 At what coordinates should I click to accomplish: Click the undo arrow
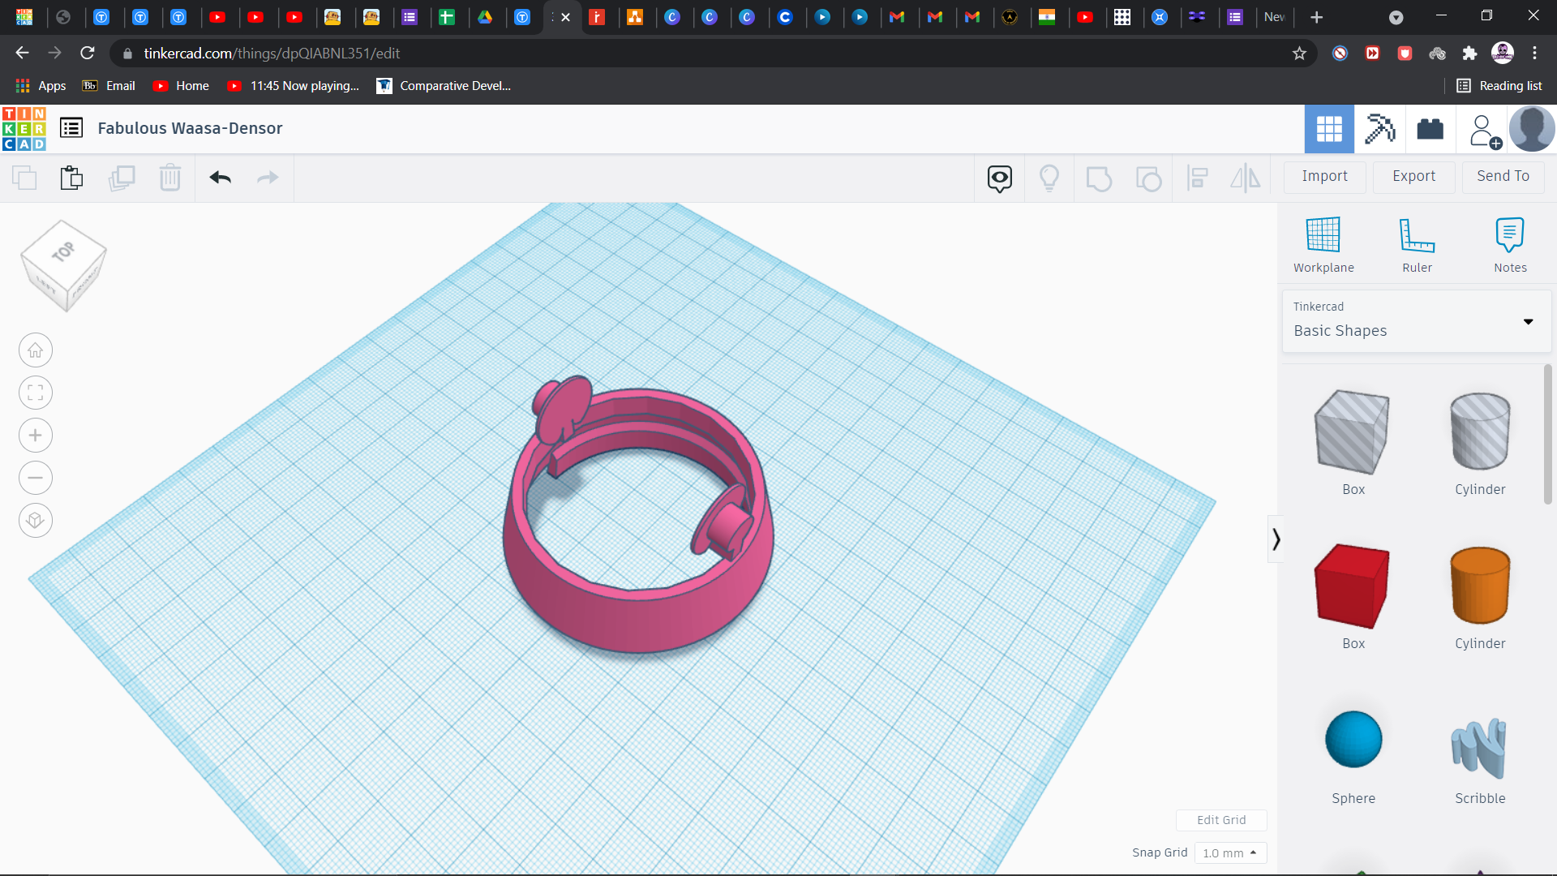tap(220, 178)
